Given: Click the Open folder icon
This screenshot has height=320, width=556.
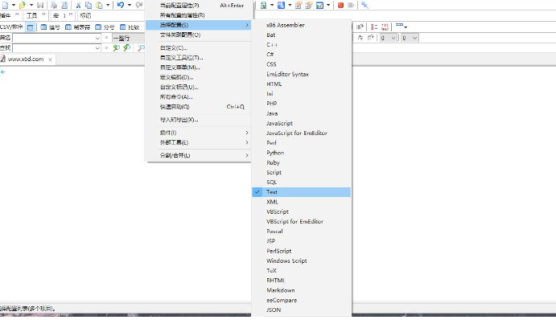Looking at the screenshot, I should pos(23,5).
